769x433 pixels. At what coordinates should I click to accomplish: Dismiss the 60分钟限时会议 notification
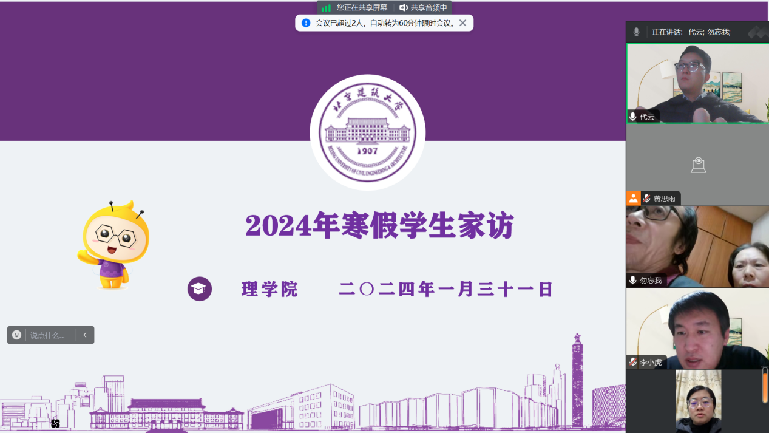[x=463, y=22]
